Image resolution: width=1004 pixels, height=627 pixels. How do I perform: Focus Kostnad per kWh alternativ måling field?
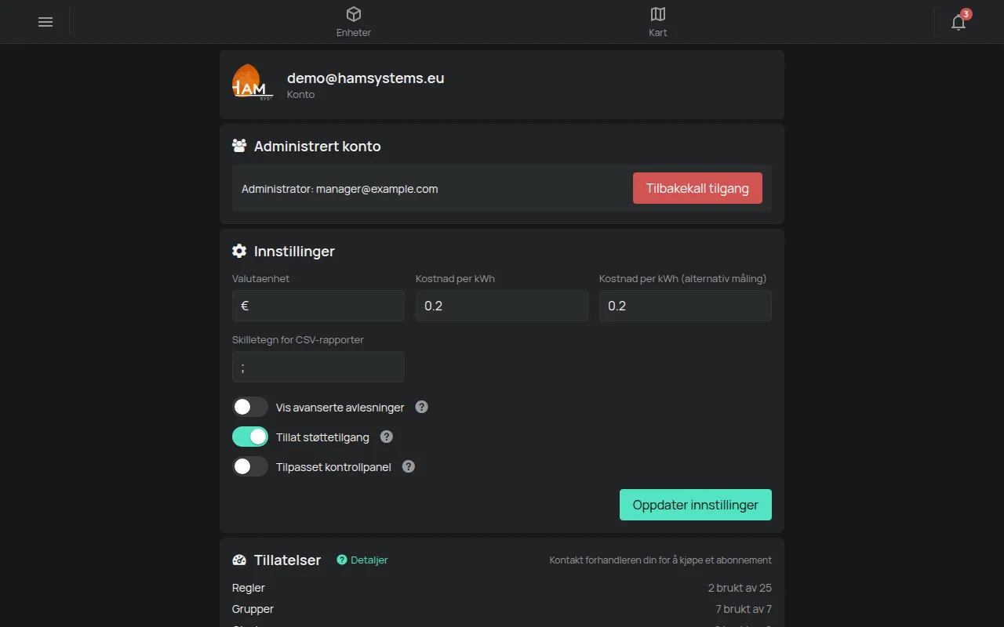coord(686,306)
